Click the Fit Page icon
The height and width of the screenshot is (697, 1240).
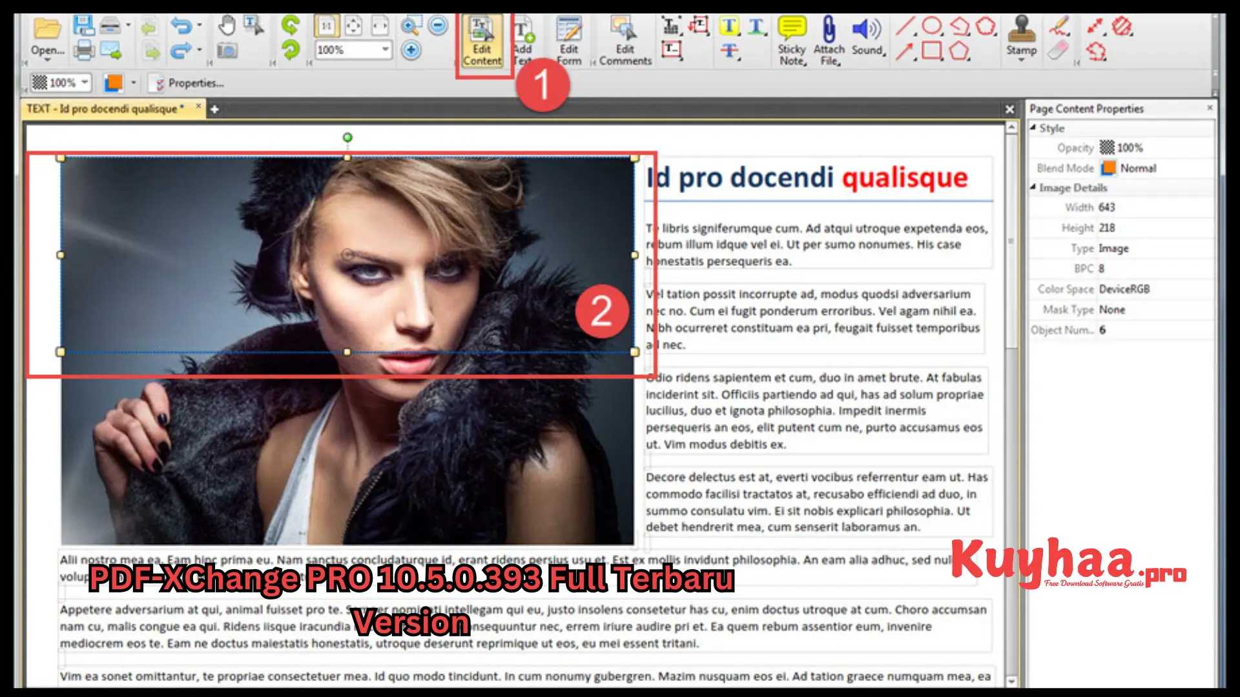[x=353, y=26]
